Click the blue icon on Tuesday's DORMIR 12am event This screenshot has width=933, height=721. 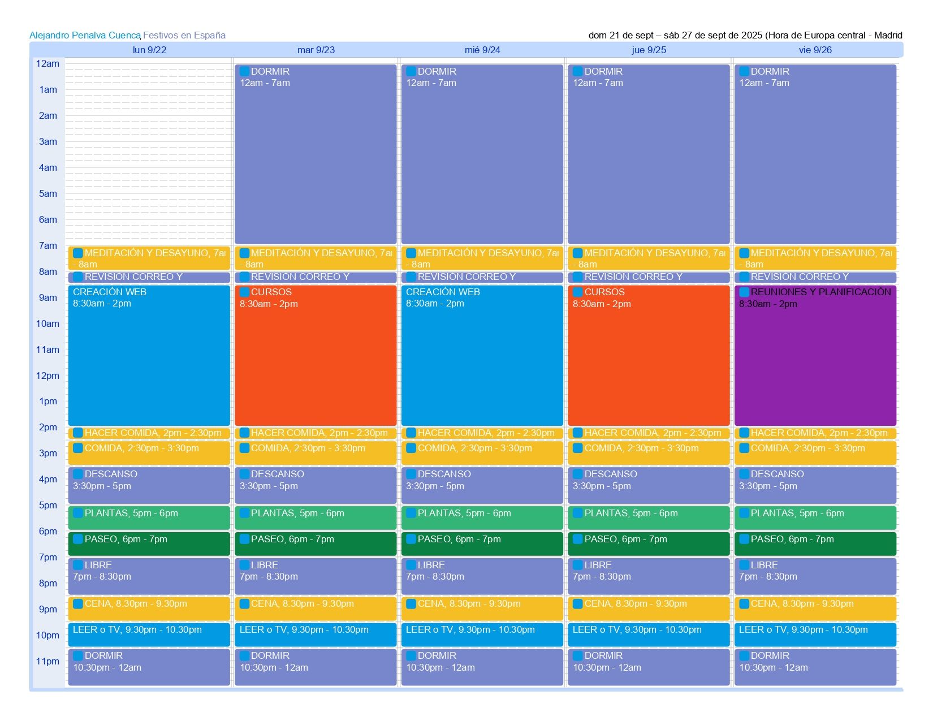(244, 71)
